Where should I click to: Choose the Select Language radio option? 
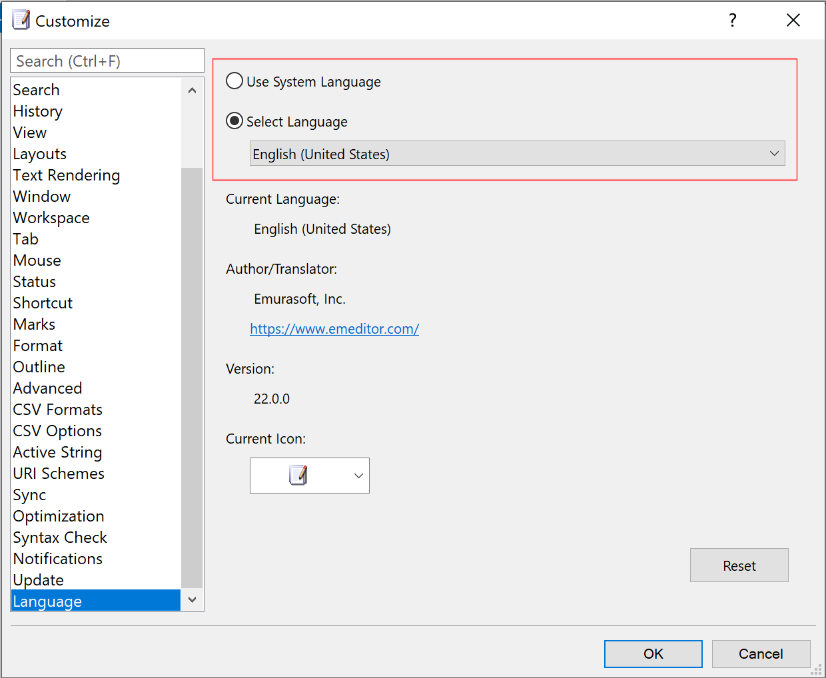click(286, 121)
